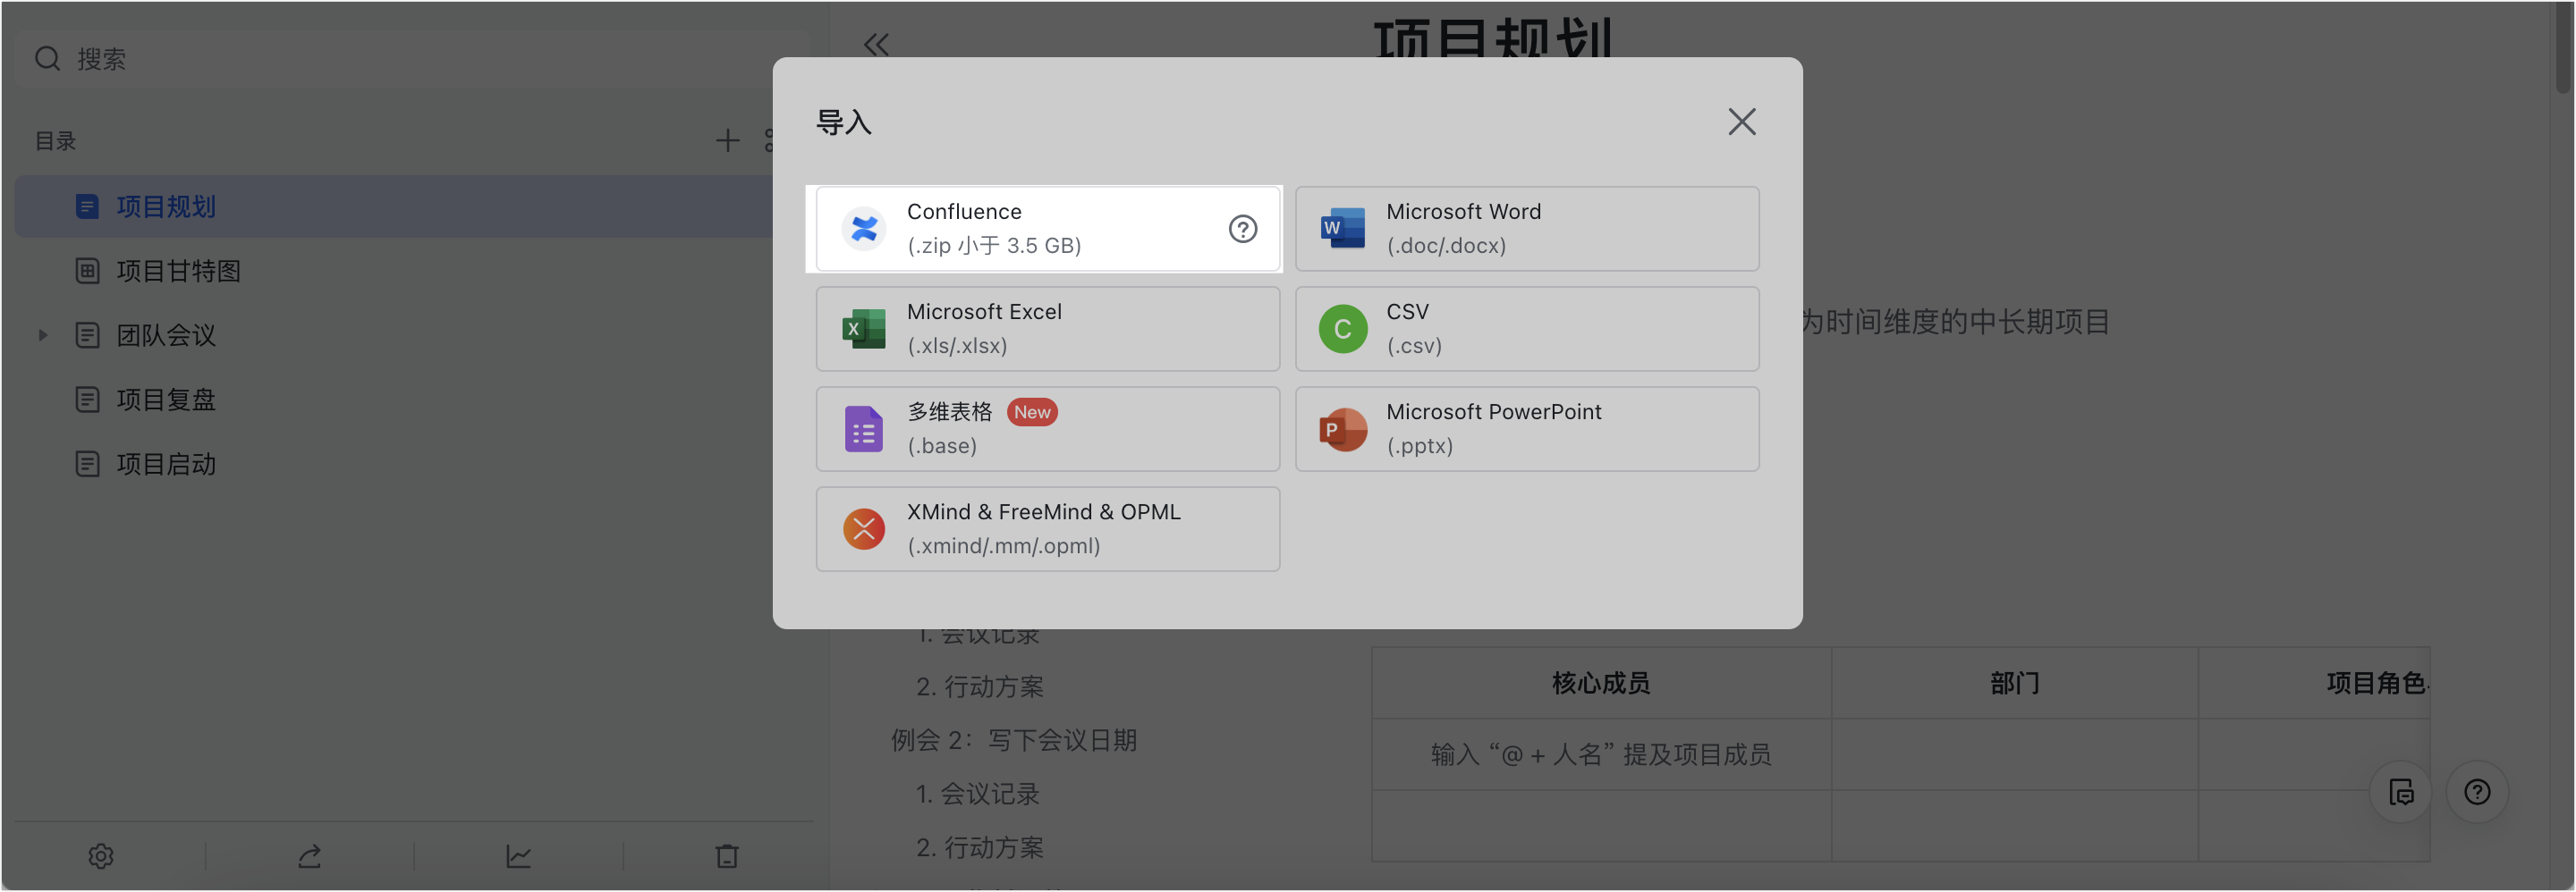Click the 部门 table header
Image resolution: width=2576 pixels, height=892 pixels.
click(x=2014, y=683)
